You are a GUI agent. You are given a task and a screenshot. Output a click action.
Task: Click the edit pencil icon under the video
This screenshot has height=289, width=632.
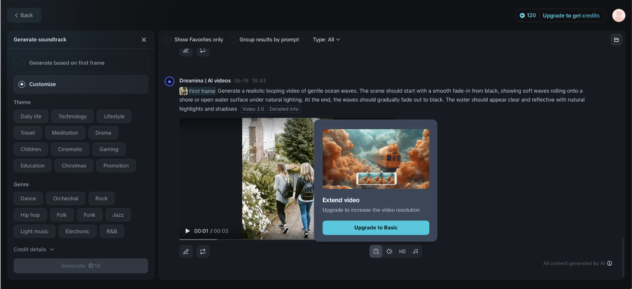(x=186, y=252)
